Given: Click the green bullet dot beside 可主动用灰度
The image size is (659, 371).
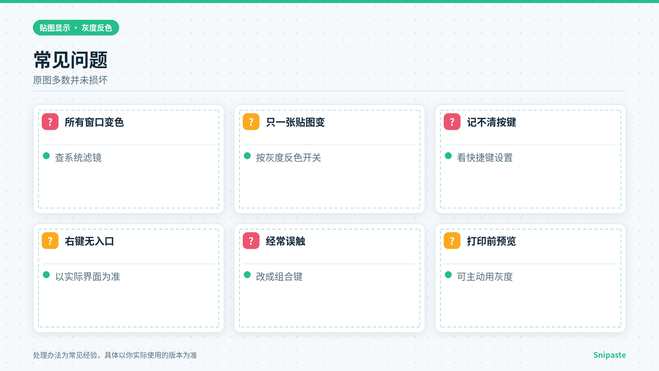Looking at the screenshot, I should (449, 275).
